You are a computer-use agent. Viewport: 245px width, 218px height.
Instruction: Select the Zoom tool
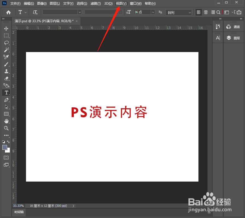pyautogui.click(x=6, y=128)
